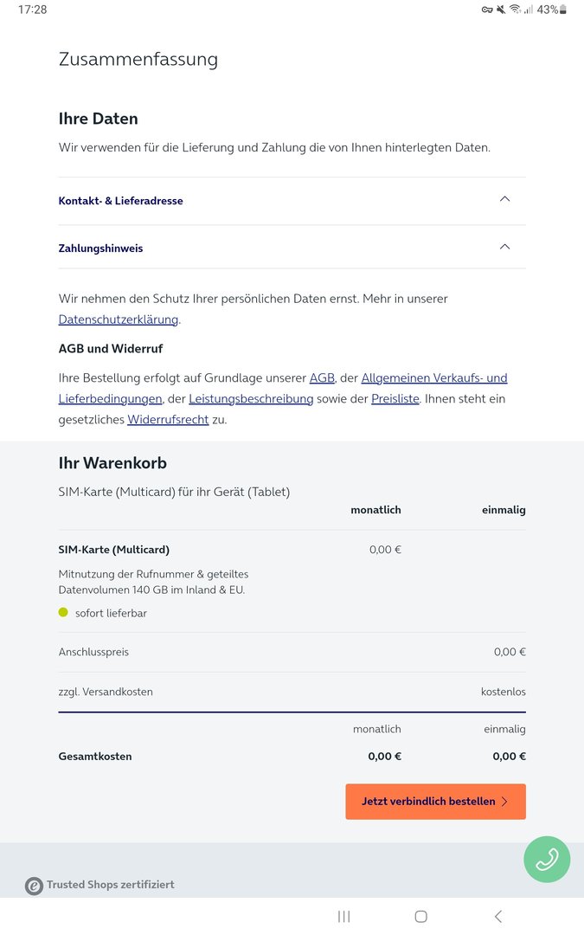Open the Android recent apps button

point(343,916)
